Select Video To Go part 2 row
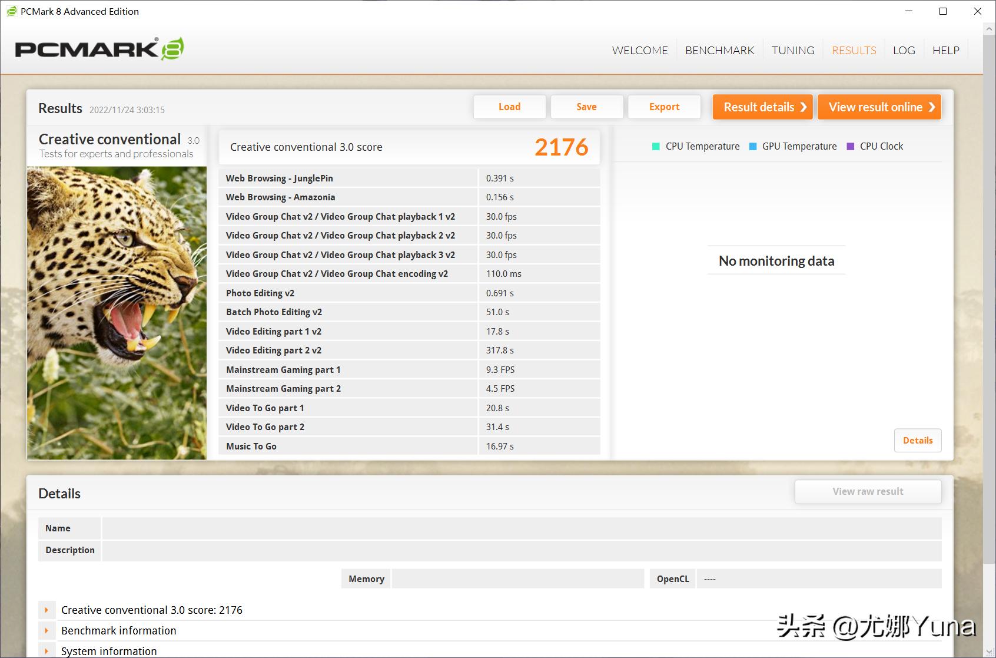The image size is (996, 658). [410, 427]
